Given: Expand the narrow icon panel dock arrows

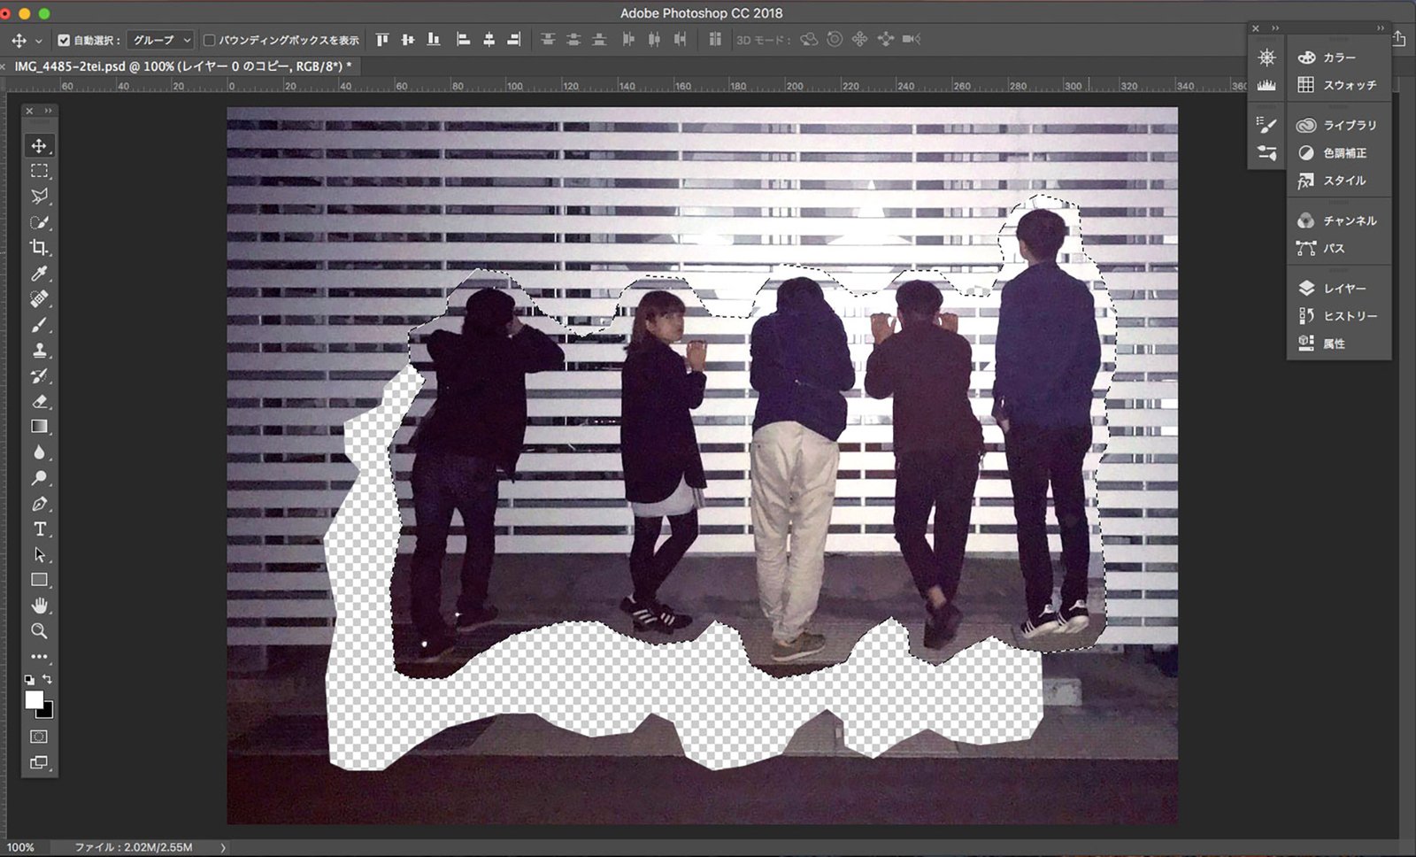Looking at the screenshot, I should click(x=1275, y=28).
